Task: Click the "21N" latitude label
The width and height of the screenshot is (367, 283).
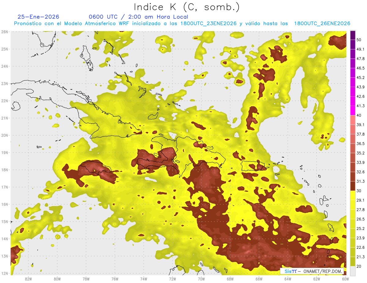Action: tap(4, 118)
